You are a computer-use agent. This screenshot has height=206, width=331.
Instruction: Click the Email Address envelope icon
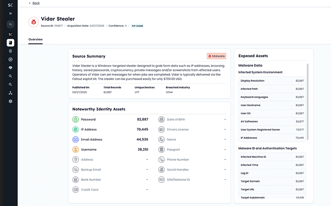coord(76,139)
